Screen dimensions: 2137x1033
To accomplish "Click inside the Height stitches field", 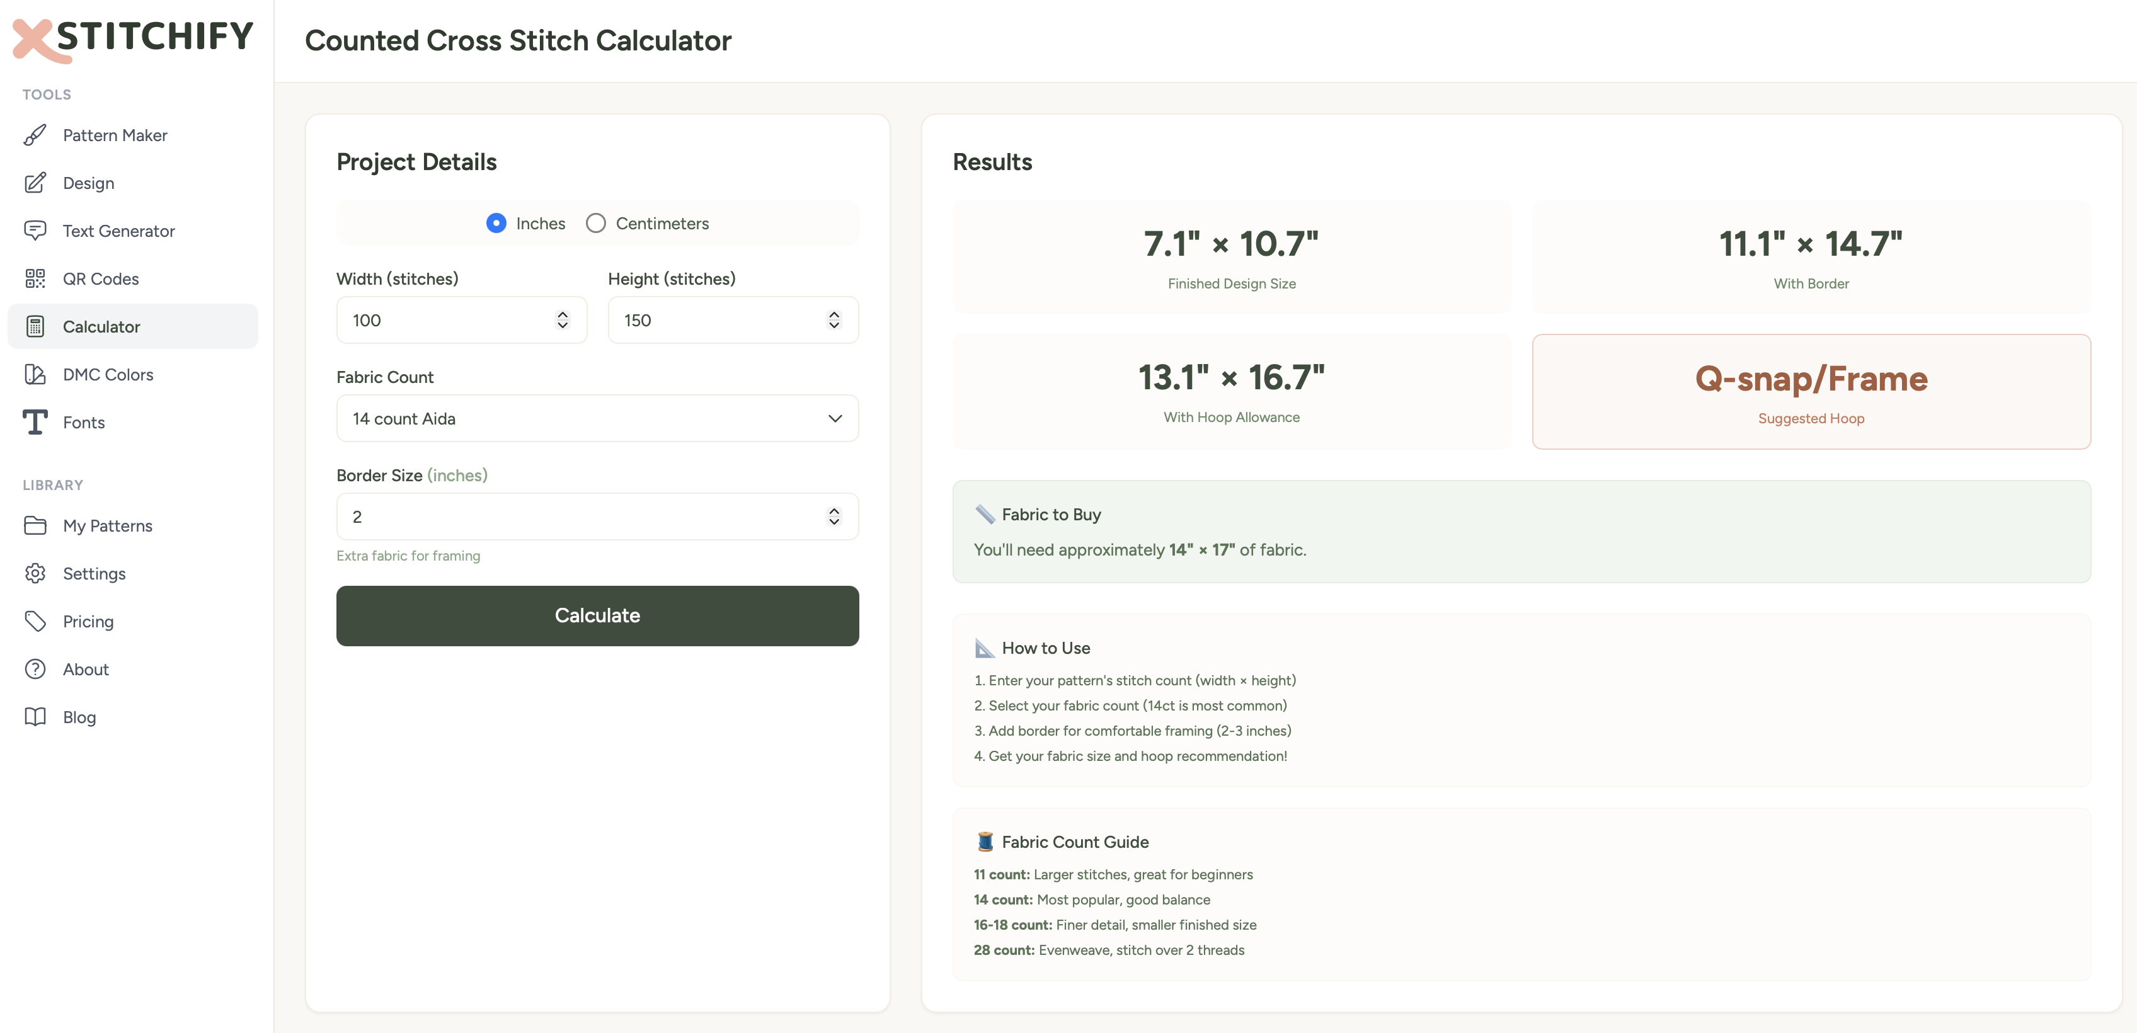I will click(x=713, y=319).
